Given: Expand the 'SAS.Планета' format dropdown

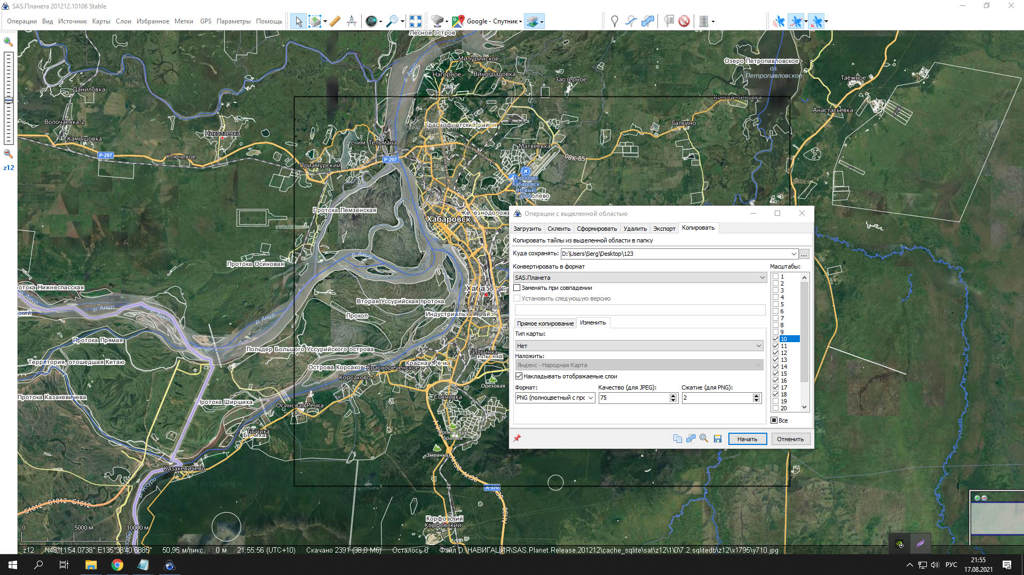Looking at the screenshot, I should coord(762,278).
